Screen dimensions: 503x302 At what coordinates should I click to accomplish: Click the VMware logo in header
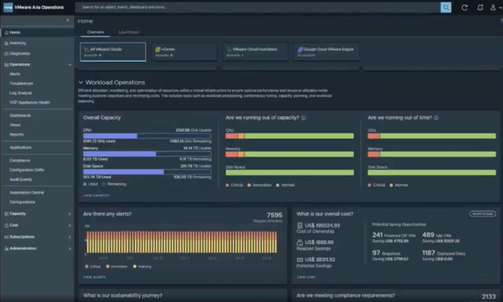(x=8, y=7)
